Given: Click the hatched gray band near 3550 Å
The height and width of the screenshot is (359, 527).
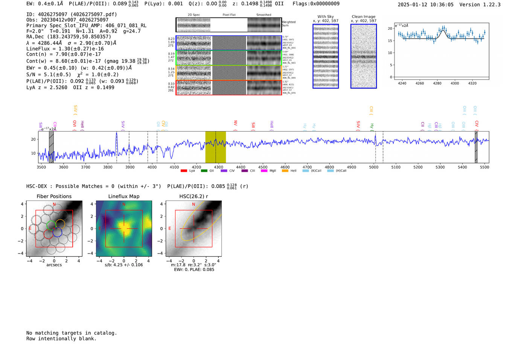Looking at the screenshot, I should (x=51, y=147).
